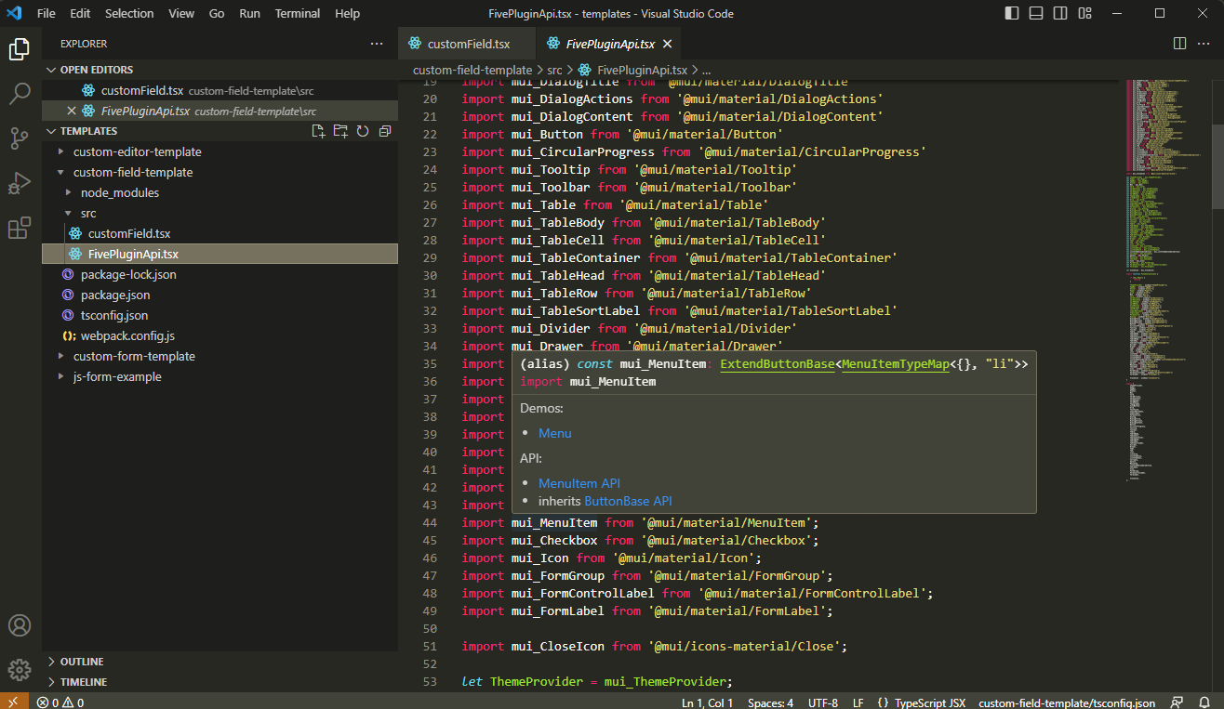Open the Extensions view icon
The image size is (1224, 709).
(20, 228)
